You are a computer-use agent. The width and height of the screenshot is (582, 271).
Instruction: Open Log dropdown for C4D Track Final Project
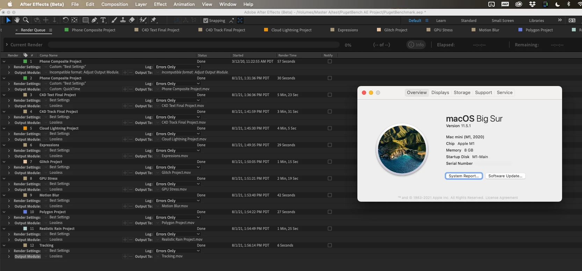click(178, 117)
